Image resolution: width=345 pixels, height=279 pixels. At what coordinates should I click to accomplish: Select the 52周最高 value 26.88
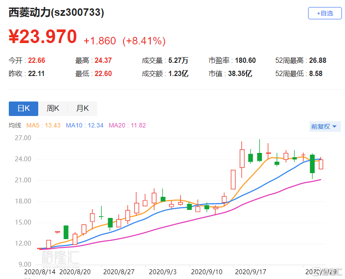point(318,60)
